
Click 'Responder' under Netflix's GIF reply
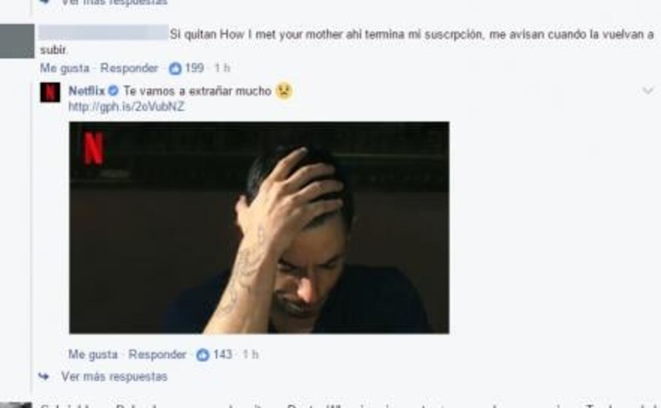(157, 355)
